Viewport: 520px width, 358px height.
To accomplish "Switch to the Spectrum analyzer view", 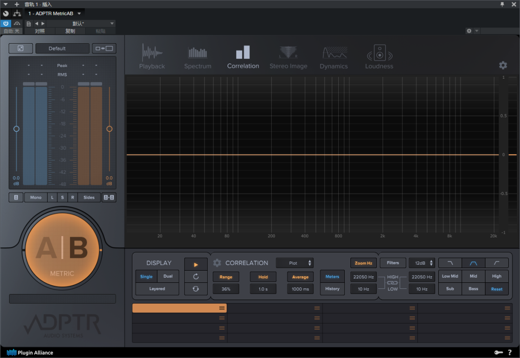I will pyautogui.click(x=198, y=57).
